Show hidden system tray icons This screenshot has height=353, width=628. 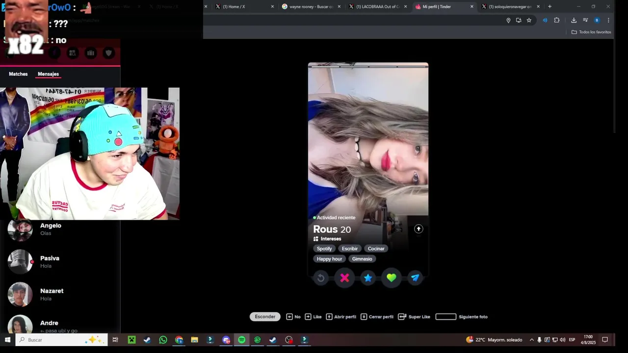coord(531,340)
